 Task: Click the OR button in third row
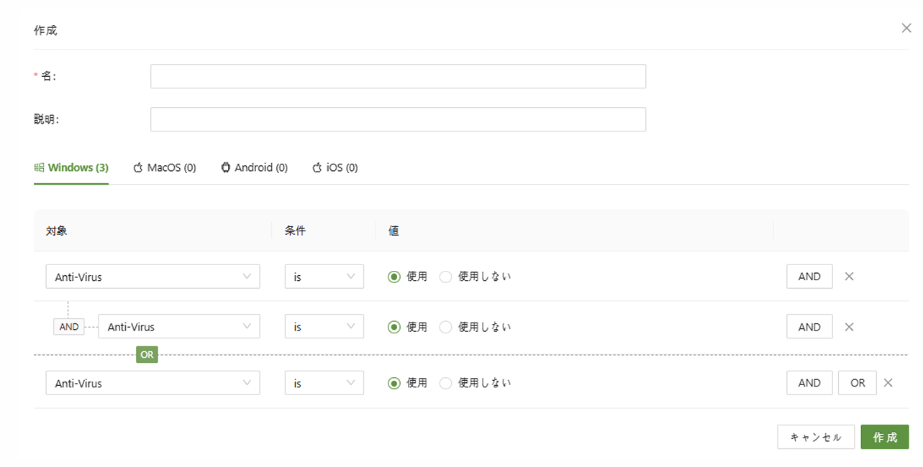tap(857, 383)
